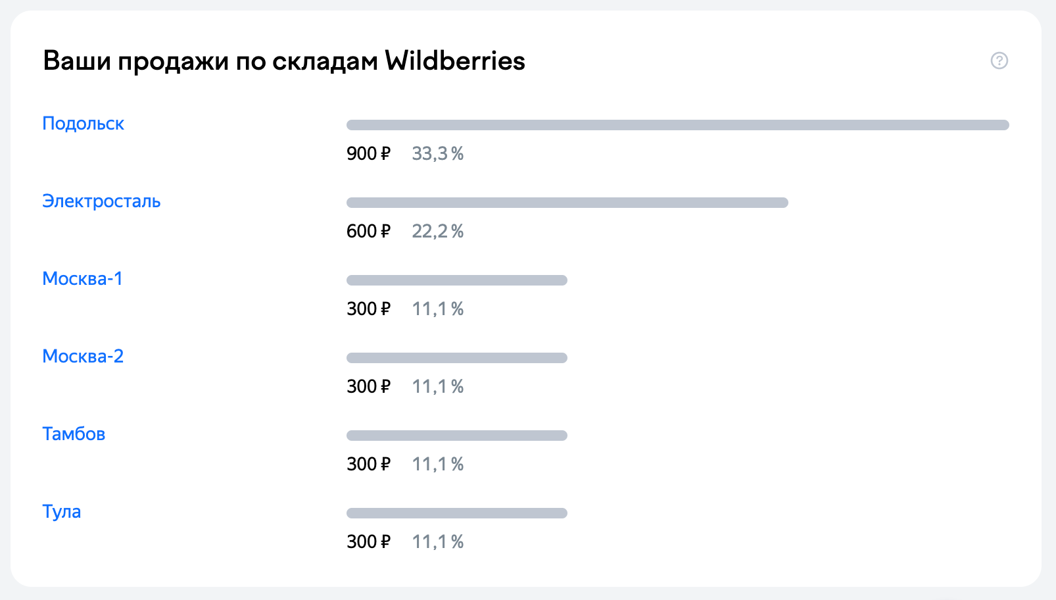Screen dimensions: 1056x600
Task: Click the 22,2 % share value
Action: pyautogui.click(x=438, y=232)
